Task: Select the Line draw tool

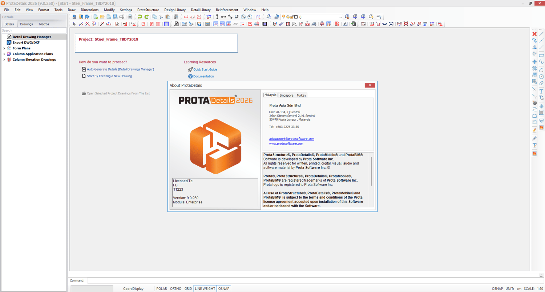Action: tap(541, 34)
